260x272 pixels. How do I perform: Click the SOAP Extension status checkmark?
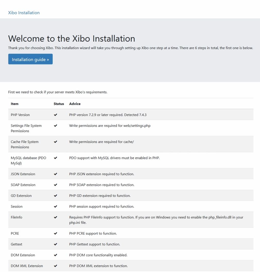coord(56,185)
